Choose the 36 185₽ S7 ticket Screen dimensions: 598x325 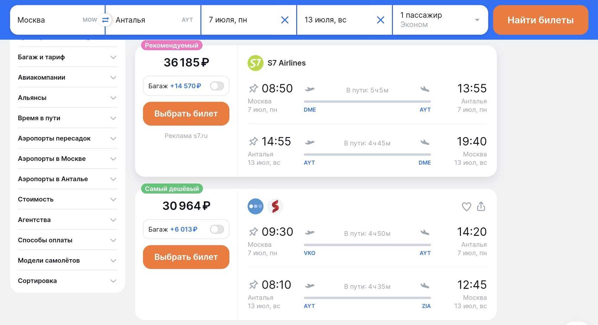(186, 114)
